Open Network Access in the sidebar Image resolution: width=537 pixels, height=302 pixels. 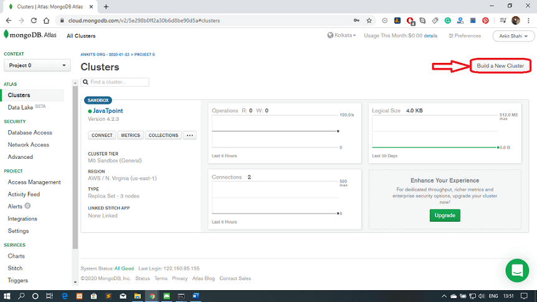click(x=28, y=145)
